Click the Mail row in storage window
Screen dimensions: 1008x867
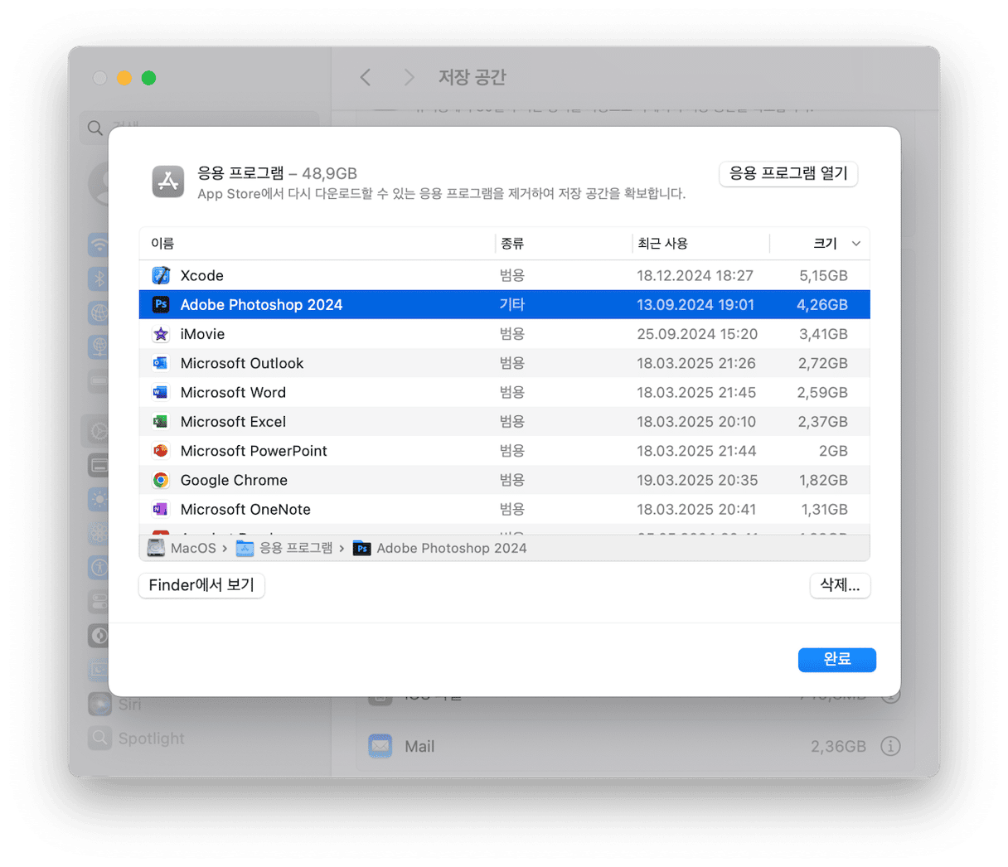635,746
